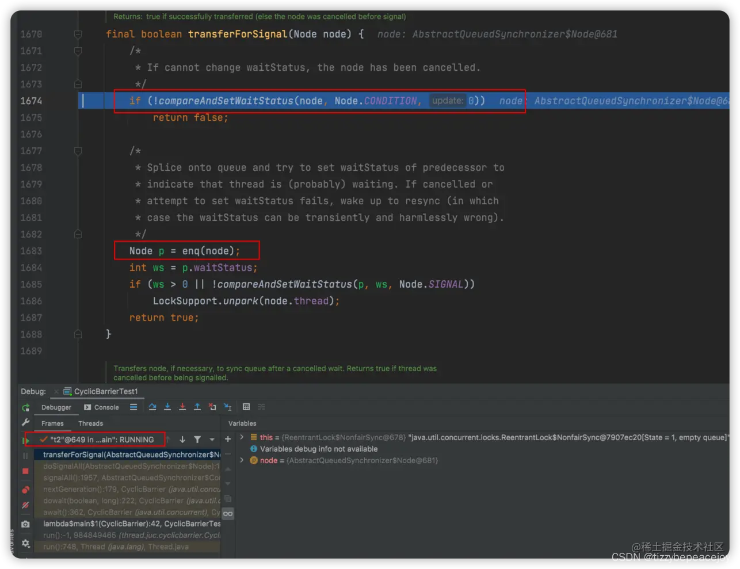Pause the running program
This screenshot has height=569, width=740.
25,456
